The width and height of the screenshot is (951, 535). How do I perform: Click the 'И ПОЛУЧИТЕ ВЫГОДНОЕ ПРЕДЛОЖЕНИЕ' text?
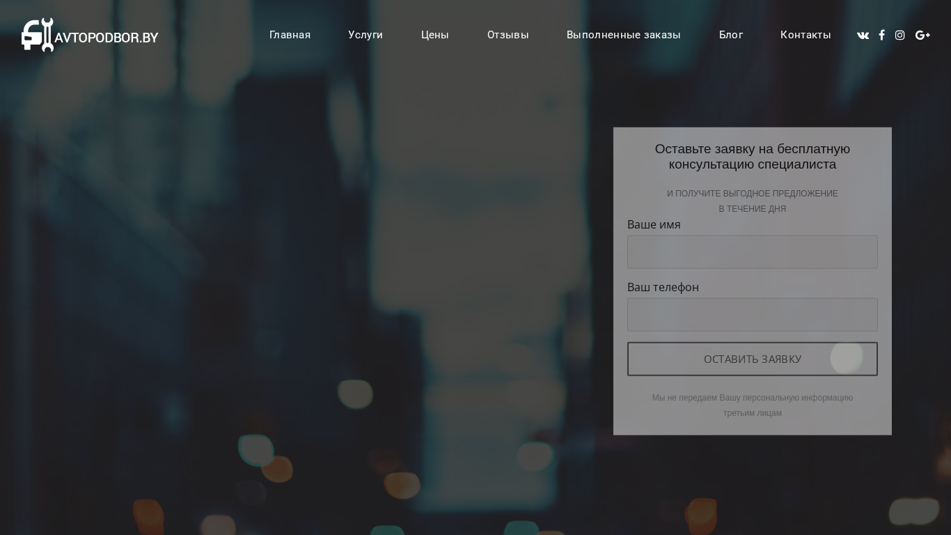(x=753, y=194)
